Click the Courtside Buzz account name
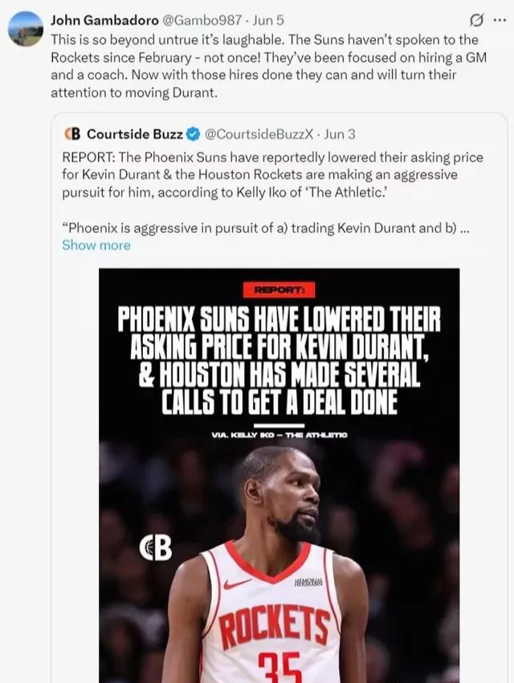Viewport: 514px width, 683px height. pos(135,134)
